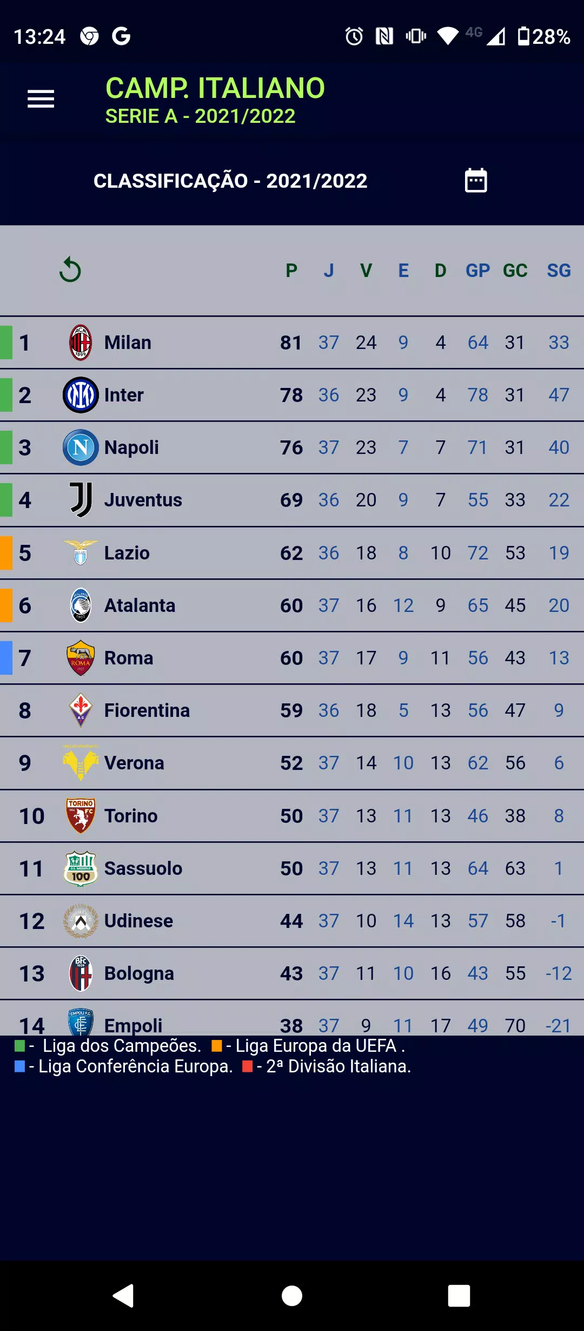The width and height of the screenshot is (584, 1331).
Task: Click the Roma team crest
Action: tap(80, 657)
